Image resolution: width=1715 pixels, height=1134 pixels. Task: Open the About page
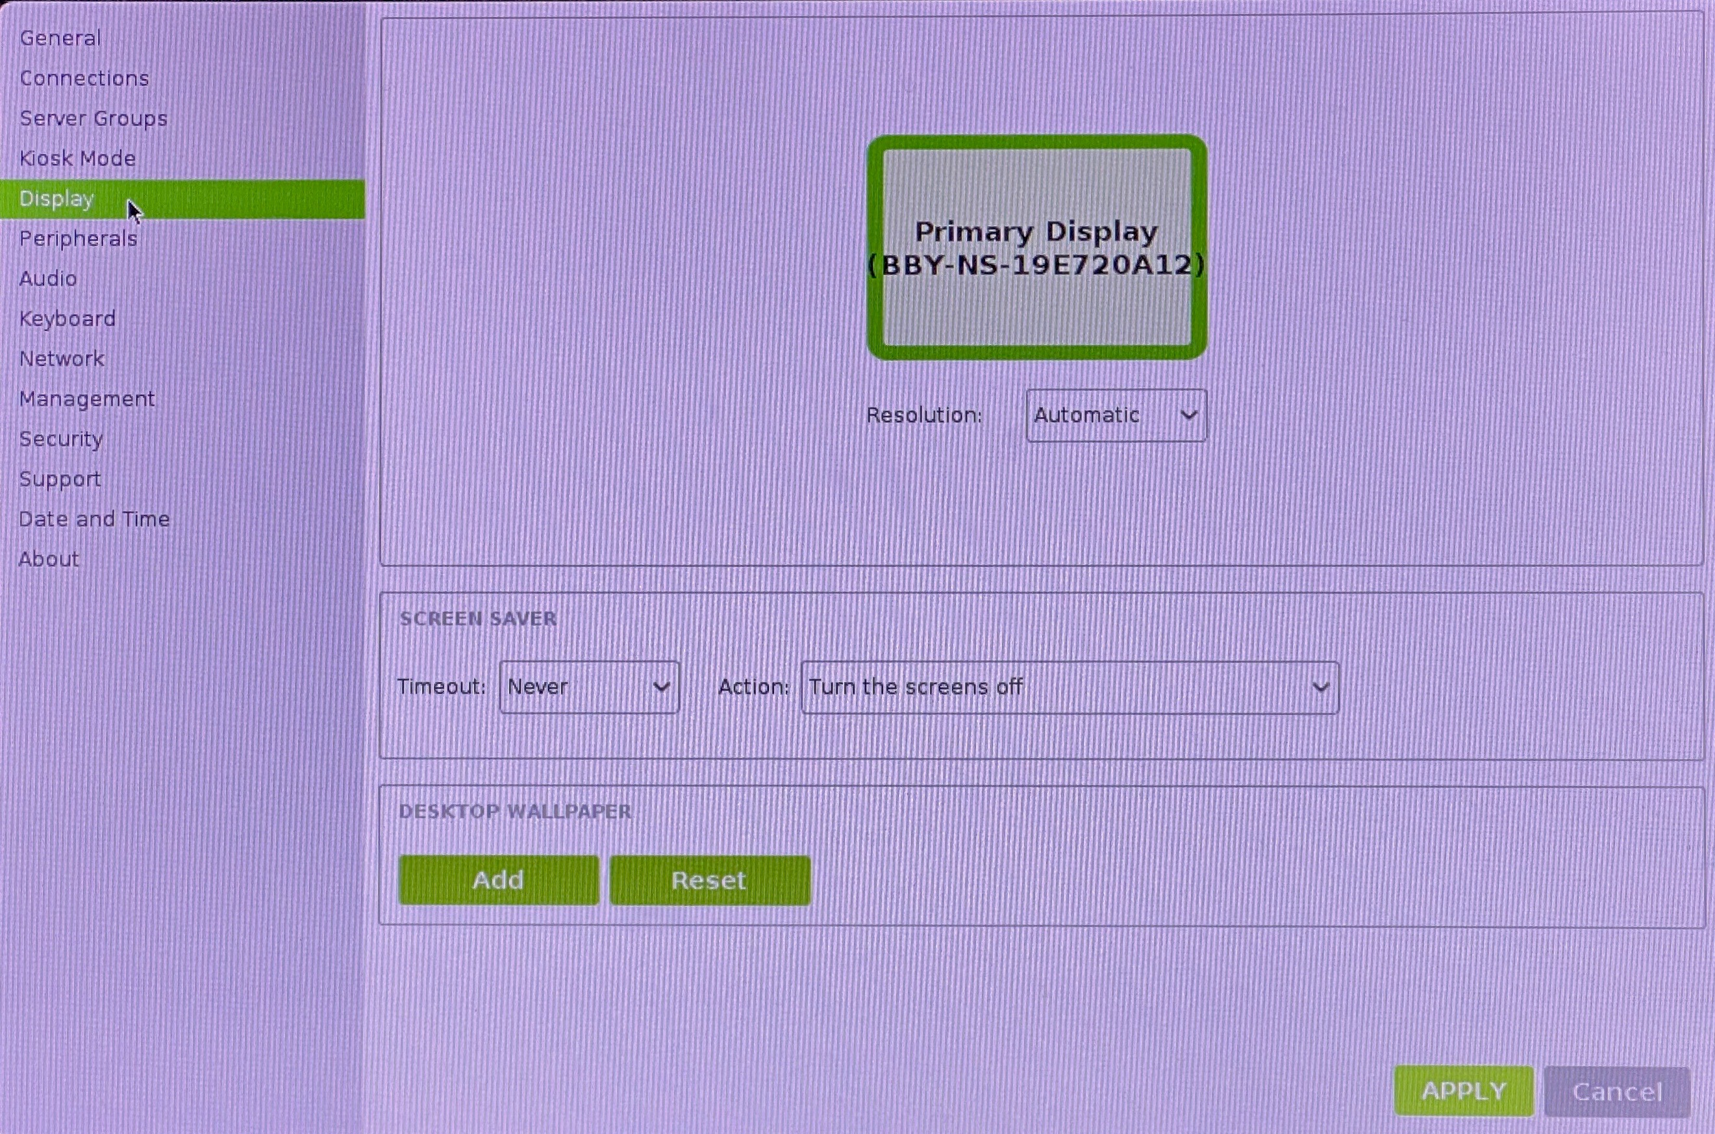pyautogui.click(x=49, y=559)
